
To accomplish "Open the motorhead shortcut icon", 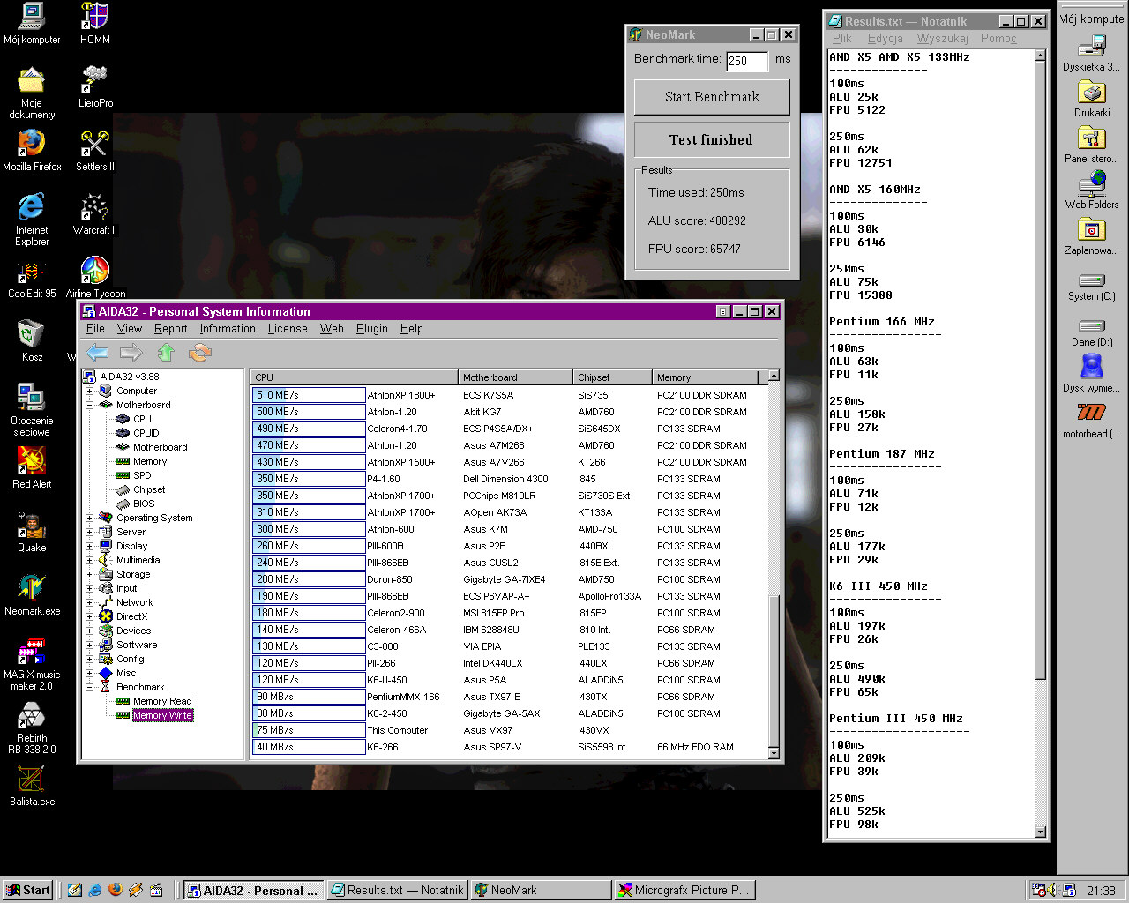I will (x=1092, y=420).
